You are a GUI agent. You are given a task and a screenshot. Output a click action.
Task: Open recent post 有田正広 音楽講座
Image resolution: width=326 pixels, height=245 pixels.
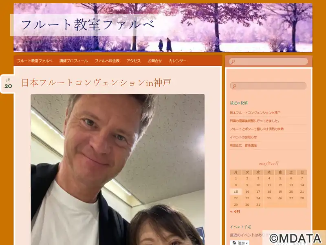click(243, 145)
